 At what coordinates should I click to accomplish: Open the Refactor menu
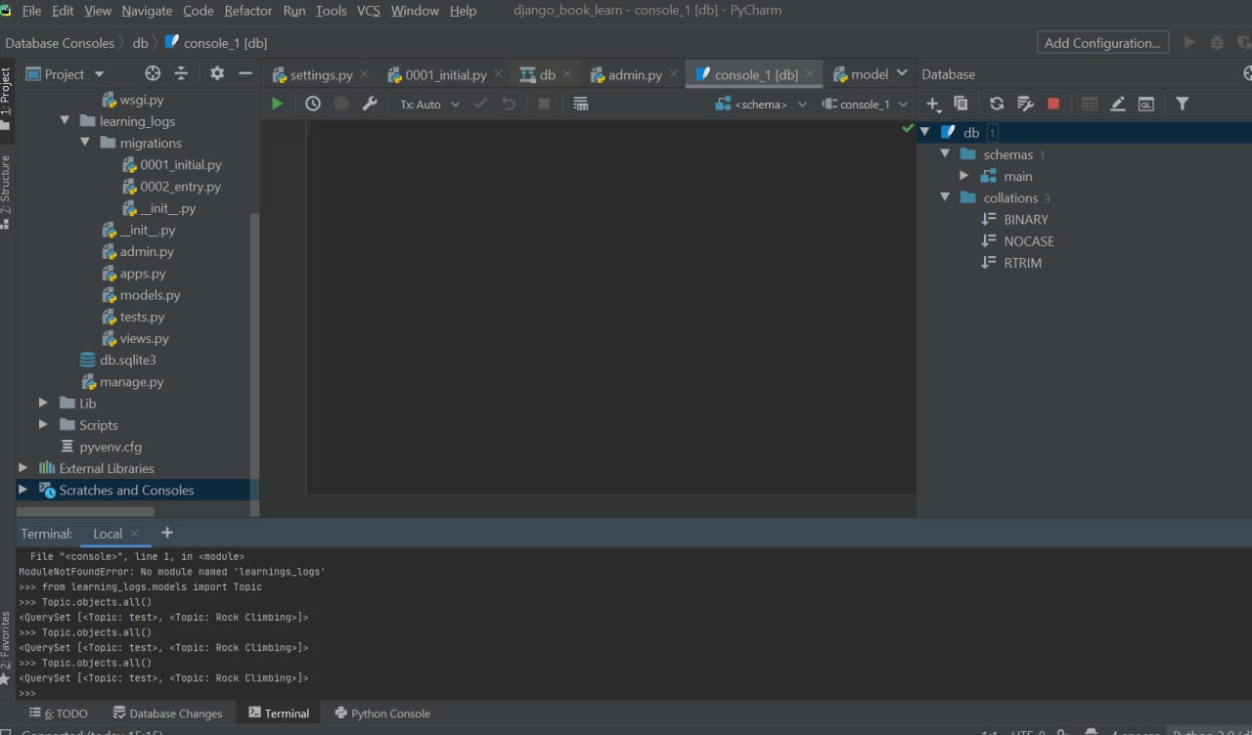[x=248, y=11]
